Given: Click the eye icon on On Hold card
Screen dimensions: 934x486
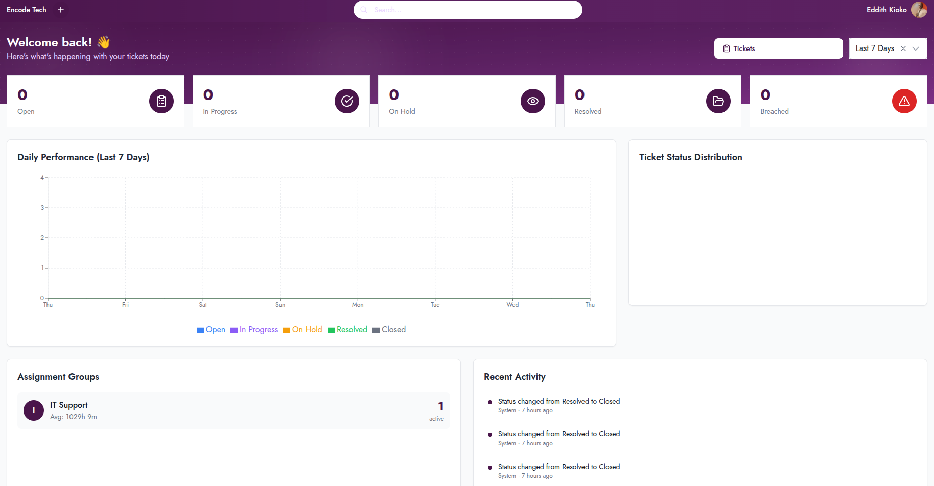Looking at the screenshot, I should point(533,101).
